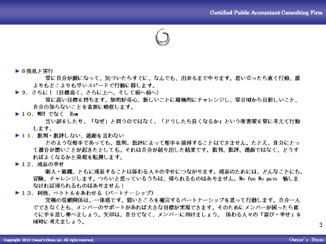Click the arrow bullet beside item 10

pyautogui.click(x=18, y=114)
